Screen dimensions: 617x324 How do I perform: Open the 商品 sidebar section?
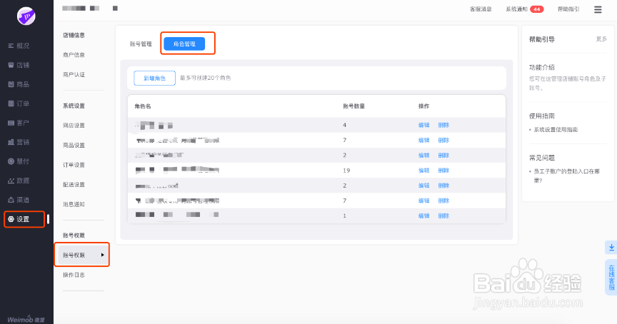[x=19, y=84]
